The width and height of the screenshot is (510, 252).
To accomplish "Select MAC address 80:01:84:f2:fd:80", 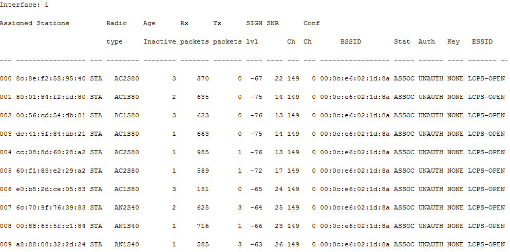I will [51, 97].
